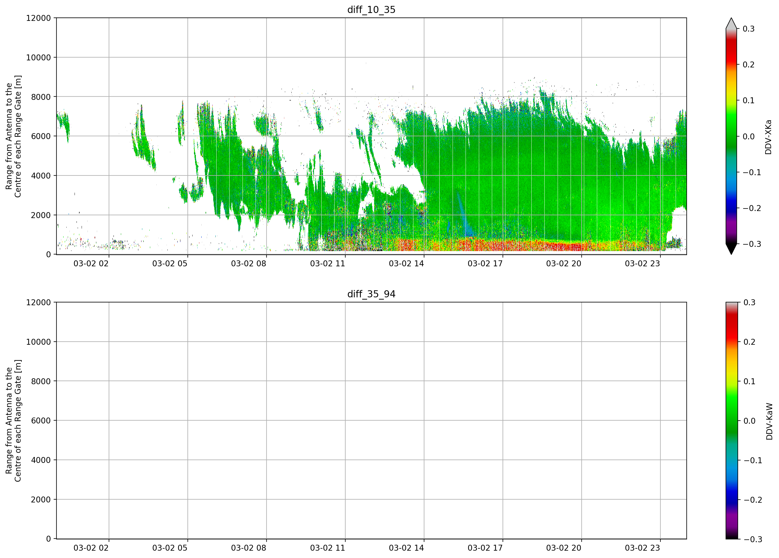Click "03-02 05" x-tick under diff_35_94 plot

point(170,548)
